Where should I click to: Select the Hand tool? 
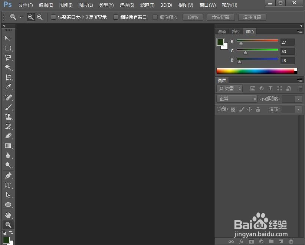click(x=8, y=215)
